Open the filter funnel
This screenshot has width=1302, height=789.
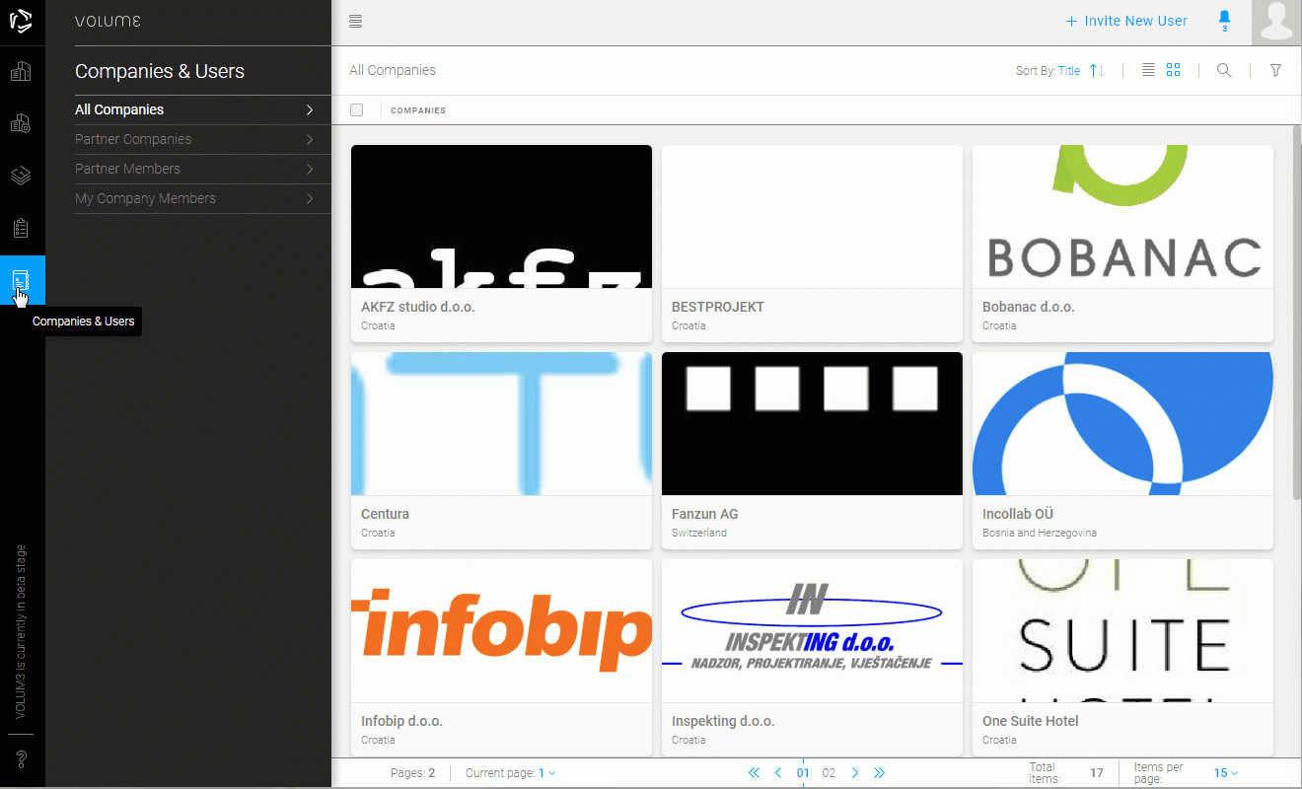(x=1275, y=70)
